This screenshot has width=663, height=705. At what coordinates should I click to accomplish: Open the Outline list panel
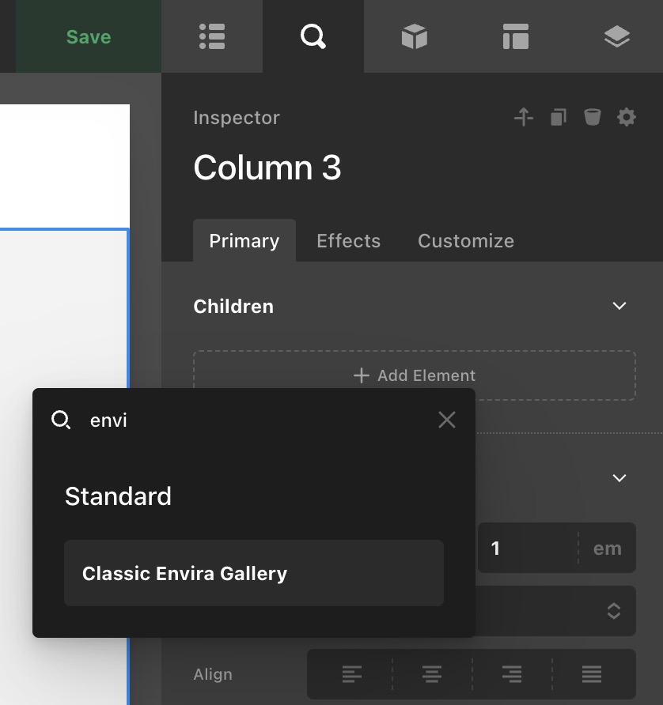212,36
